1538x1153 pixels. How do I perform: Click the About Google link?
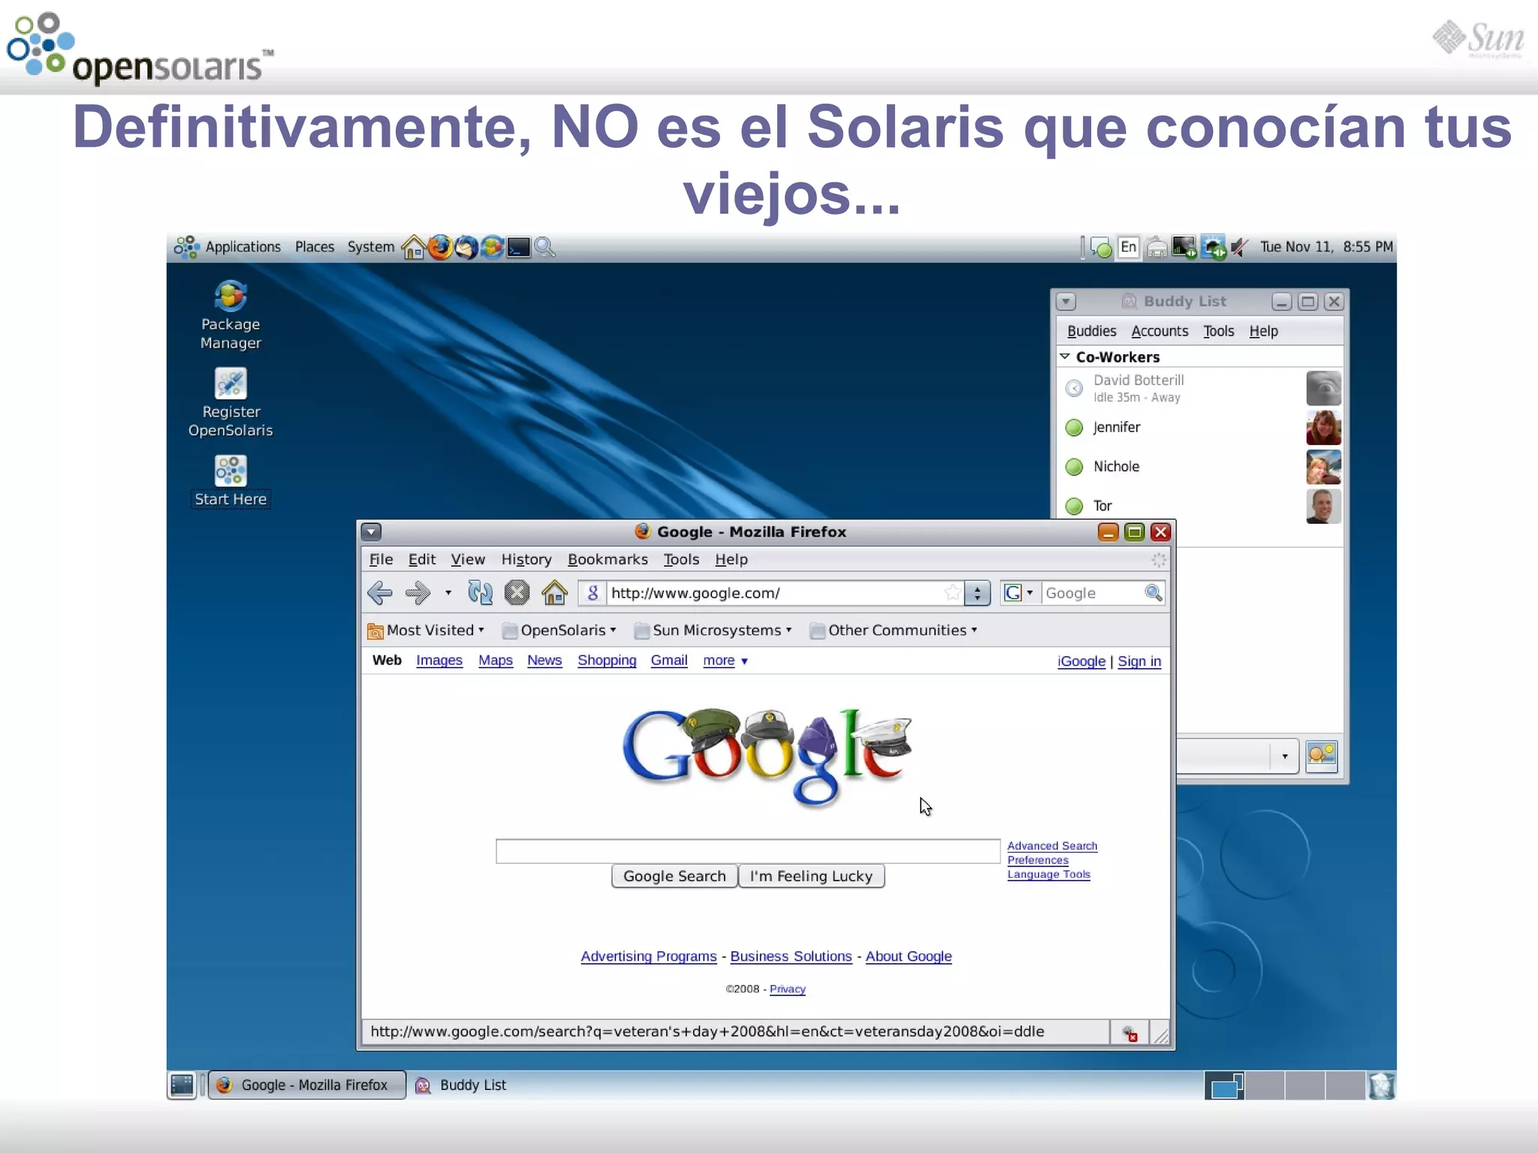(909, 956)
